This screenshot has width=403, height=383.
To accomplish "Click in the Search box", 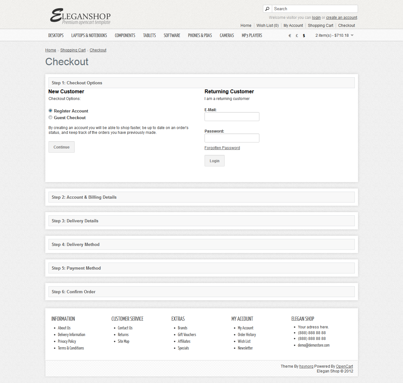I will [315, 9].
